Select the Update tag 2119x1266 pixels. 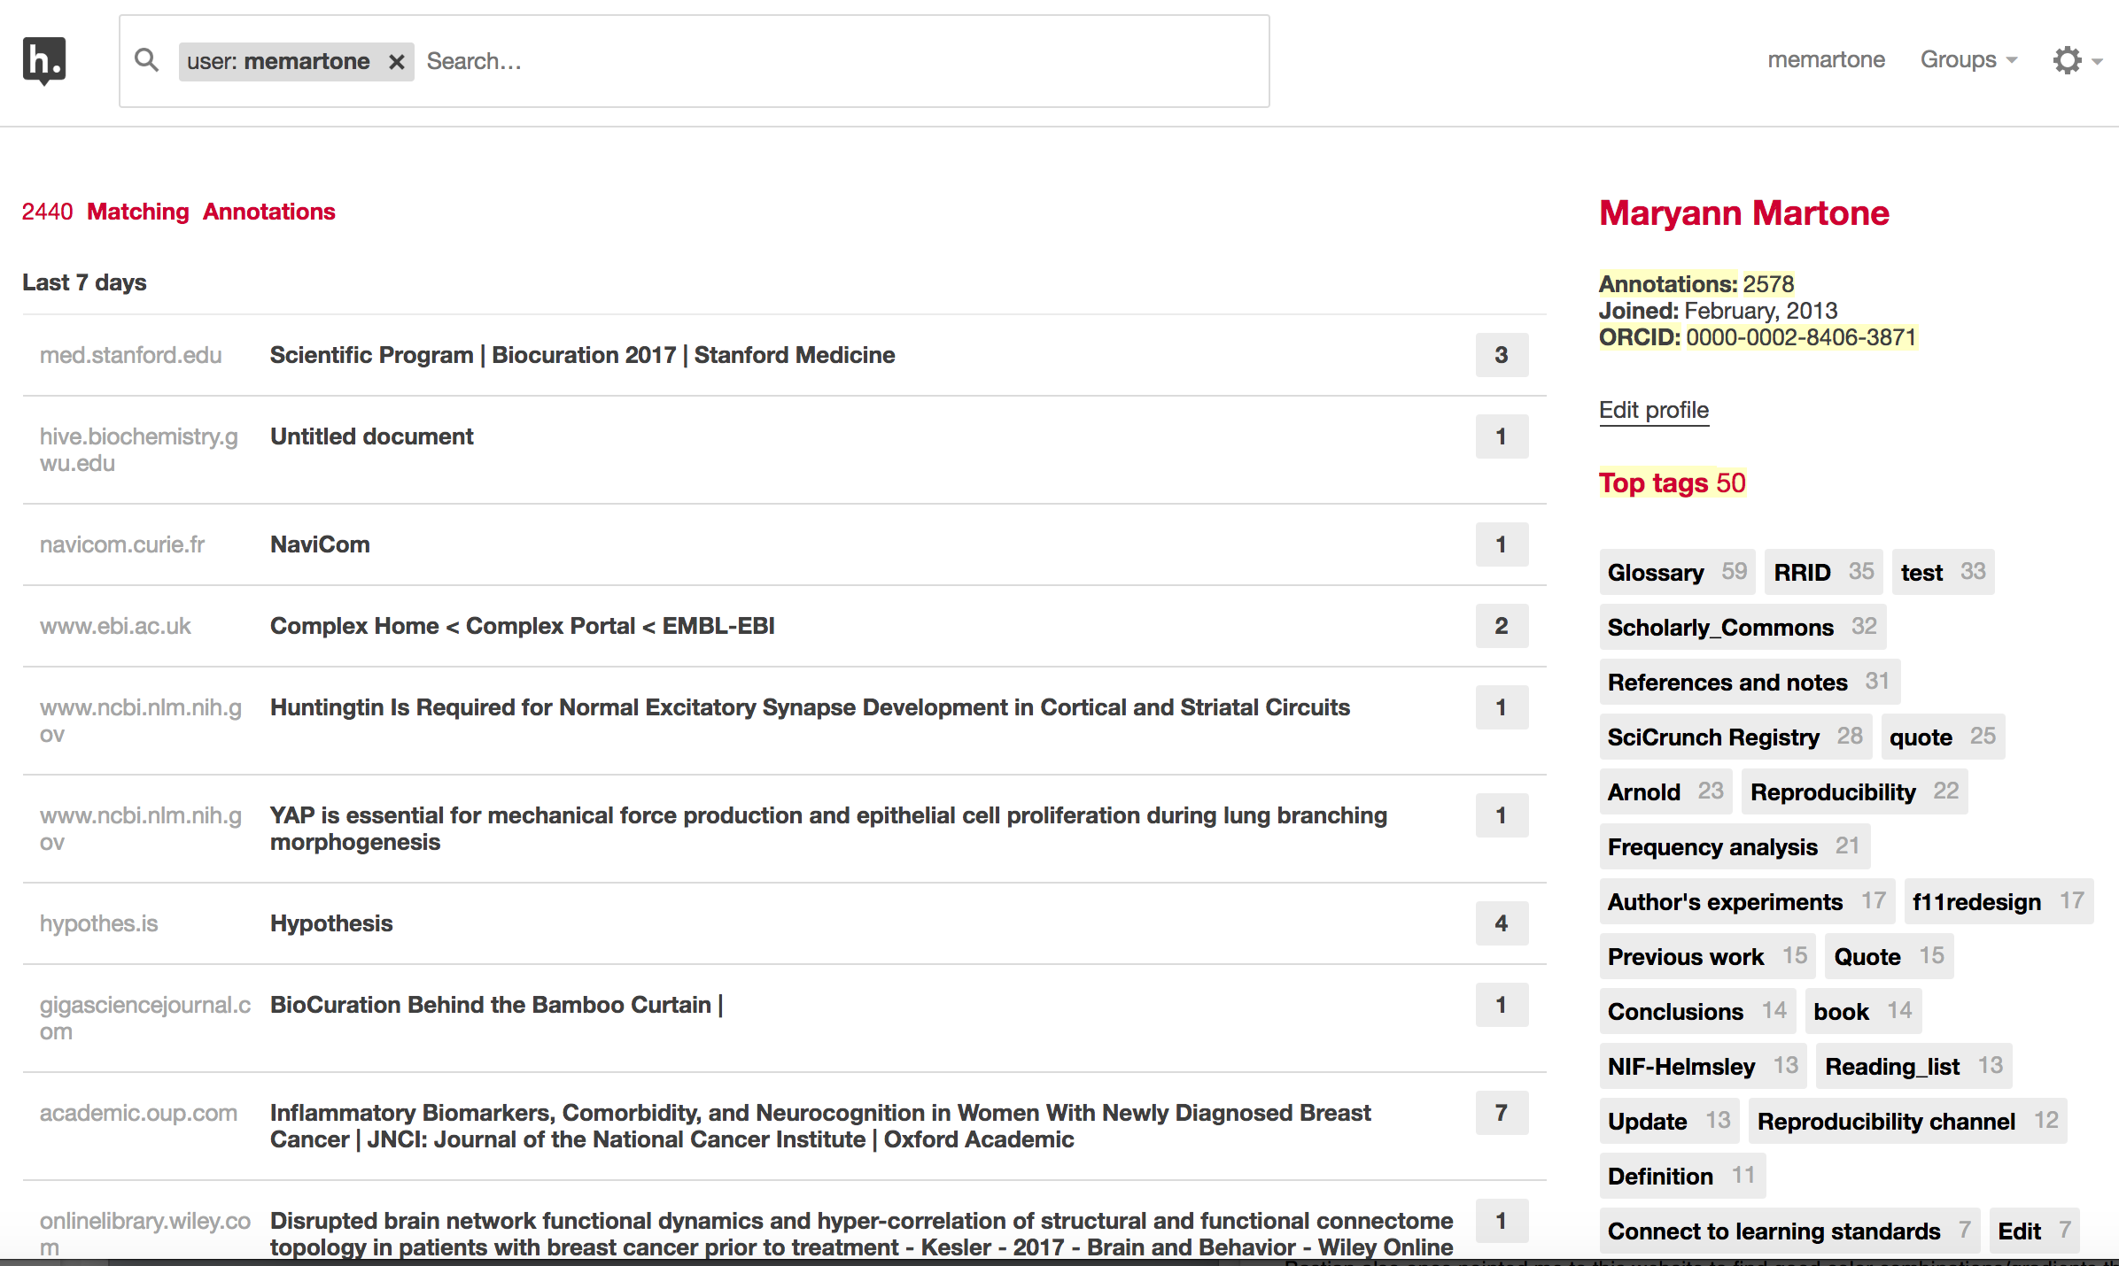(1670, 1121)
